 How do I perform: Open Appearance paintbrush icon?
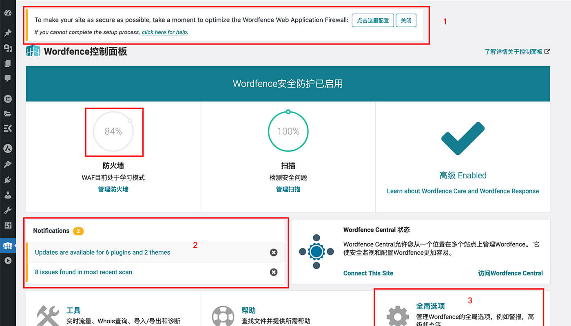coord(8,164)
